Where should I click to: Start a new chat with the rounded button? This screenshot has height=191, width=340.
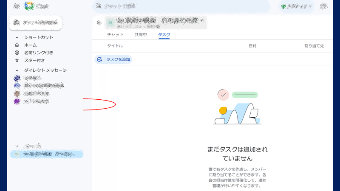pyautogui.click(x=36, y=22)
